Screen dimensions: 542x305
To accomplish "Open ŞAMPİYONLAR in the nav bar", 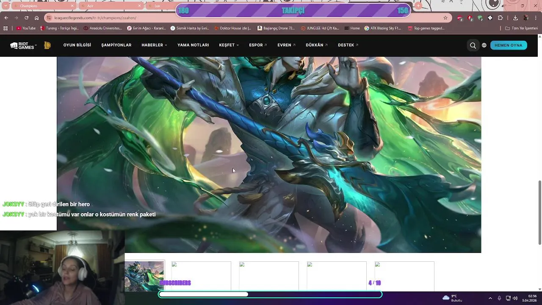I will coord(116,45).
